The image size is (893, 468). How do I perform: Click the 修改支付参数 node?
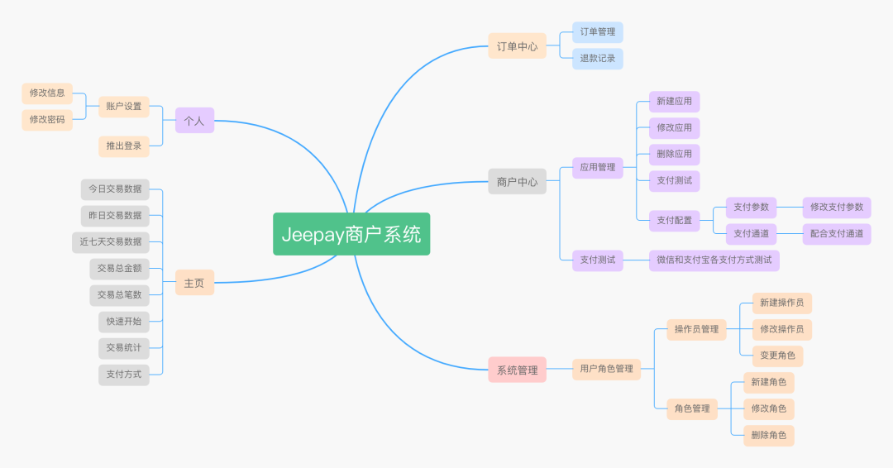[837, 208]
